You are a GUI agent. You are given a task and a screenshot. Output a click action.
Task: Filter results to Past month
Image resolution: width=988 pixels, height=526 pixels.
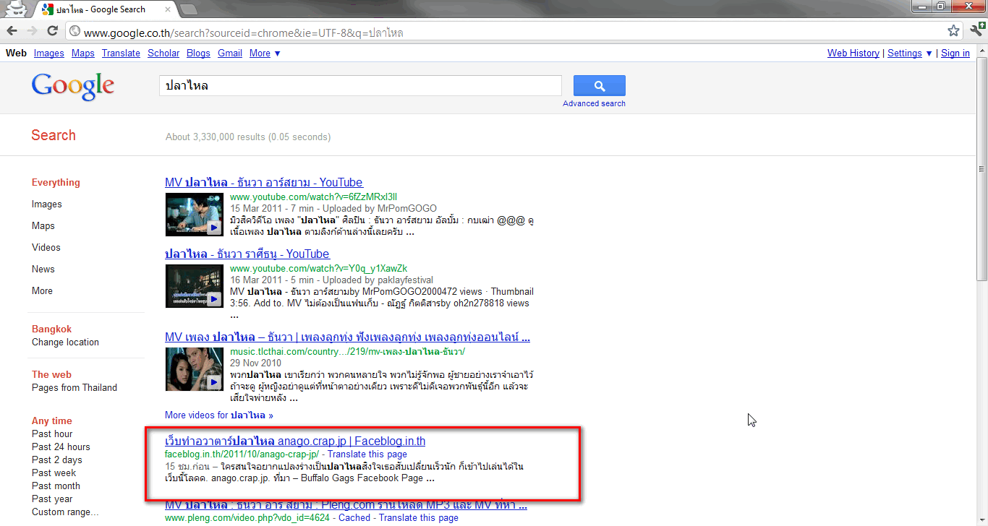coord(56,486)
